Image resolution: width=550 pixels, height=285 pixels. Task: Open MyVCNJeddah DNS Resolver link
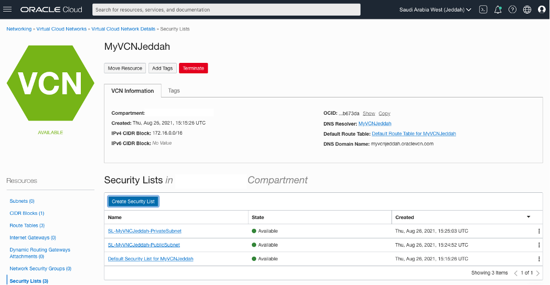pyautogui.click(x=375, y=124)
